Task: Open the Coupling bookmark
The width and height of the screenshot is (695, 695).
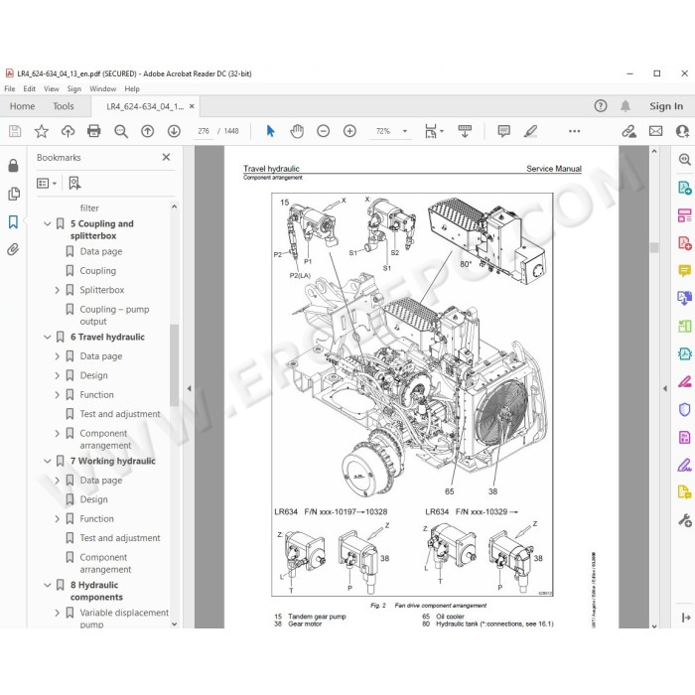Action: coord(97,271)
